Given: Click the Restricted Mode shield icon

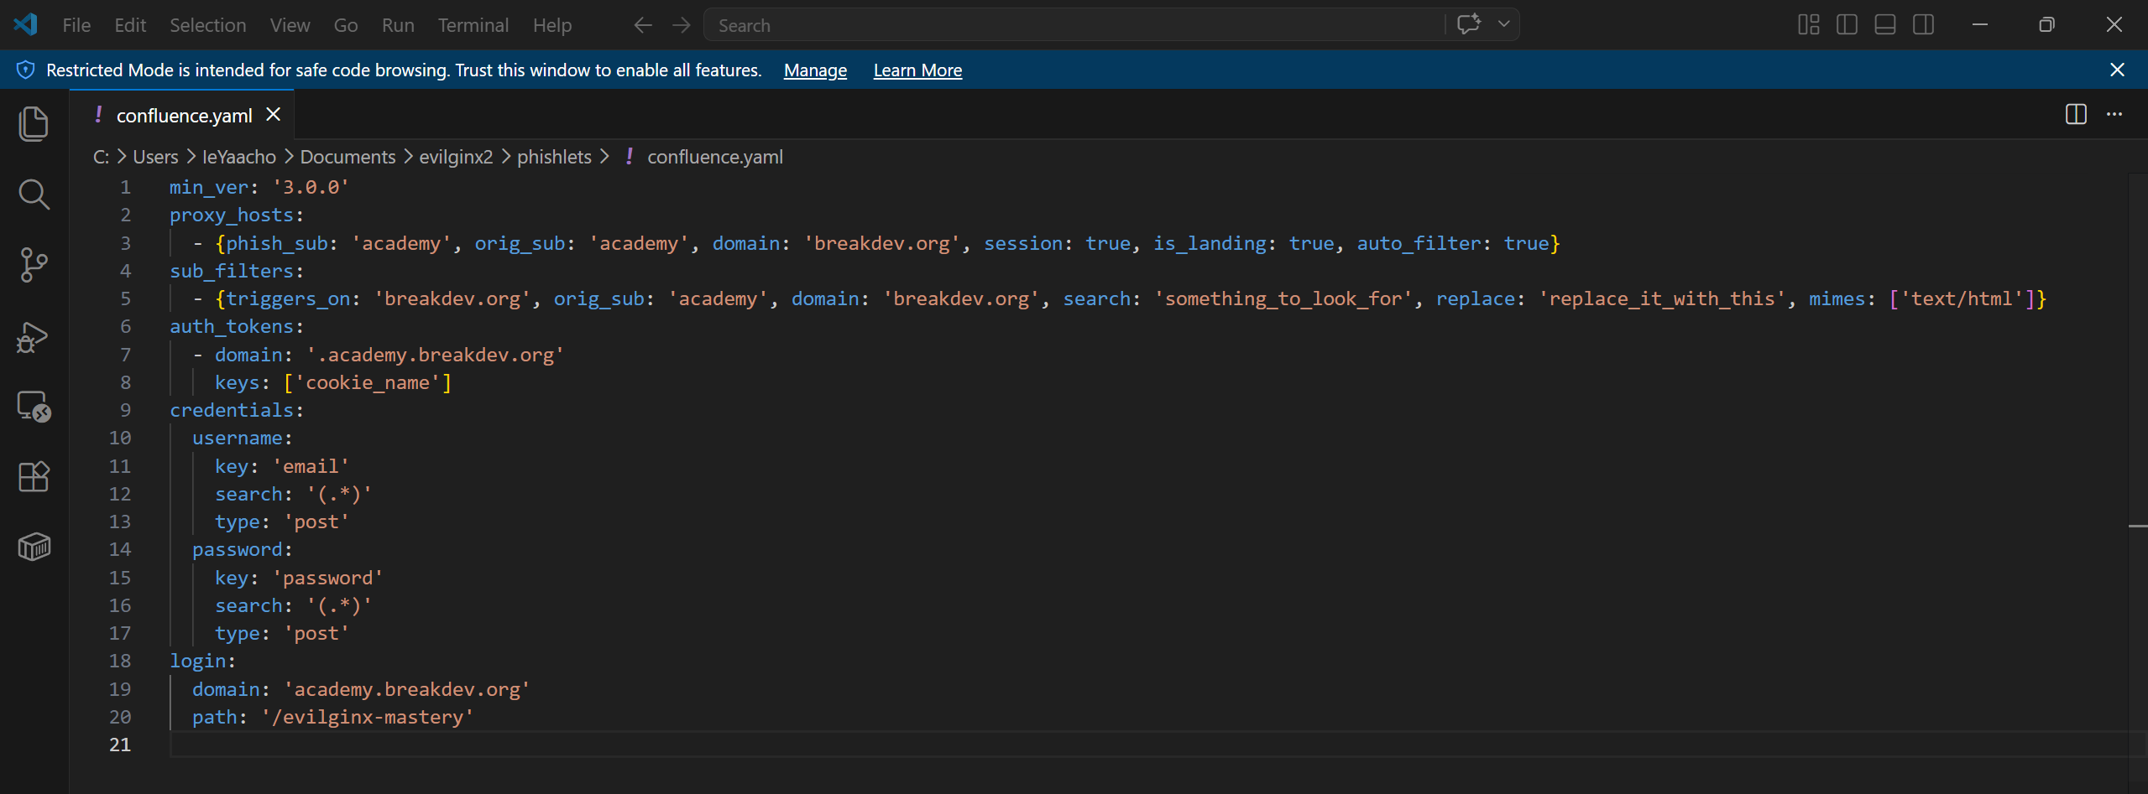Looking at the screenshot, I should [26, 70].
